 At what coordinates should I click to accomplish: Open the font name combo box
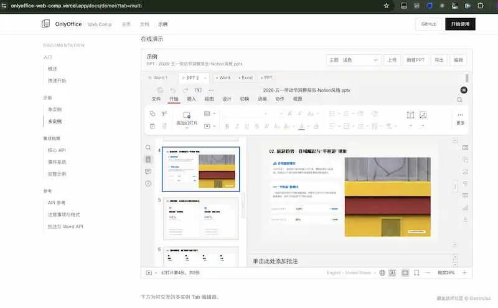[245, 113]
